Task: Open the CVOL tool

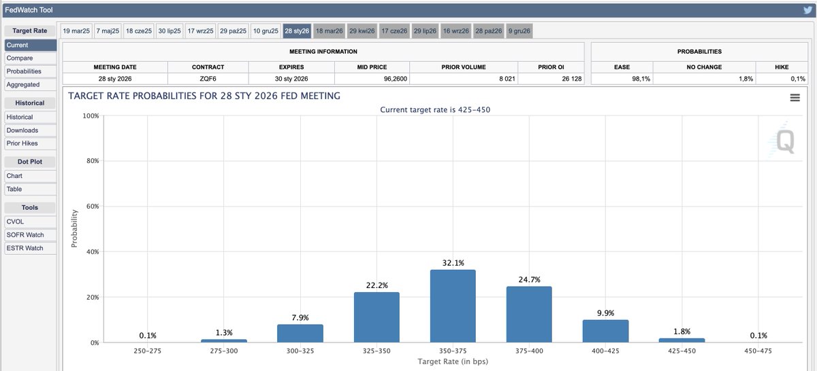Action: [x=31, y=222]
